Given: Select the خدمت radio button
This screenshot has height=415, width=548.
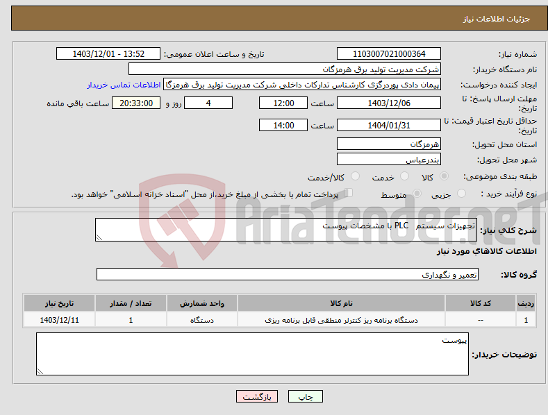Looking at the screenshot, I should tap(404, 176).
